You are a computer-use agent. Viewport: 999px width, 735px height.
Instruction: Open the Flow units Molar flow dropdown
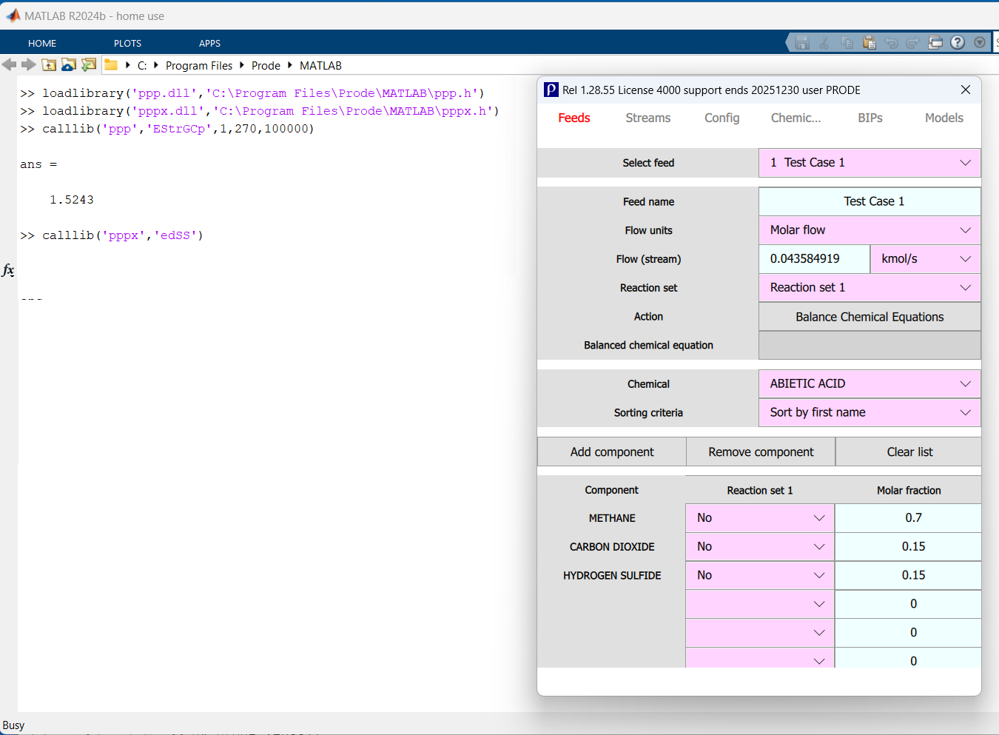coord(869,230)
